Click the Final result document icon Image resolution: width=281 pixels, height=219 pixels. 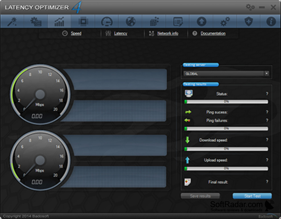[x=188, y=182]
